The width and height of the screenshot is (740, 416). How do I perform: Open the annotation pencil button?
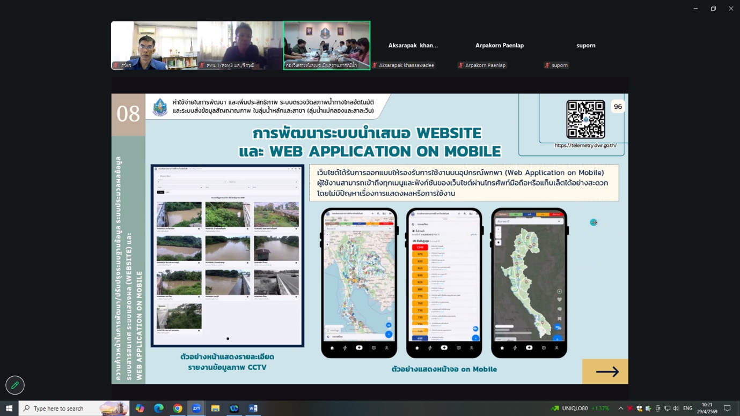point(15,385)
